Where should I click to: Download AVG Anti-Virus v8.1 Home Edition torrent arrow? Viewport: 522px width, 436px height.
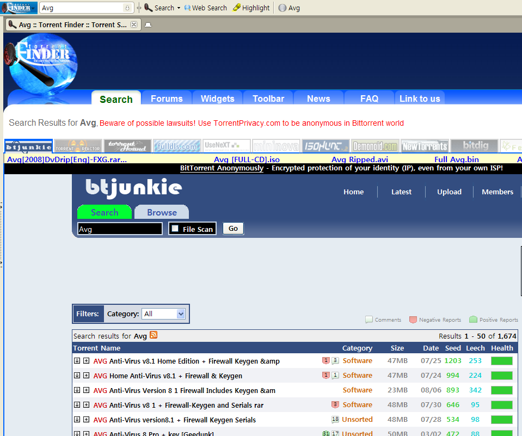tap(77, 361)
